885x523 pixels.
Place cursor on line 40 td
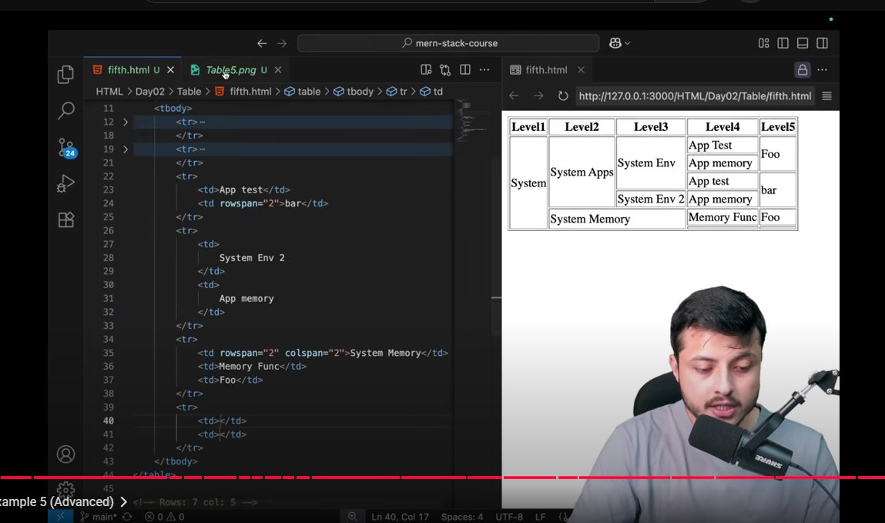[x=222, y=421]
